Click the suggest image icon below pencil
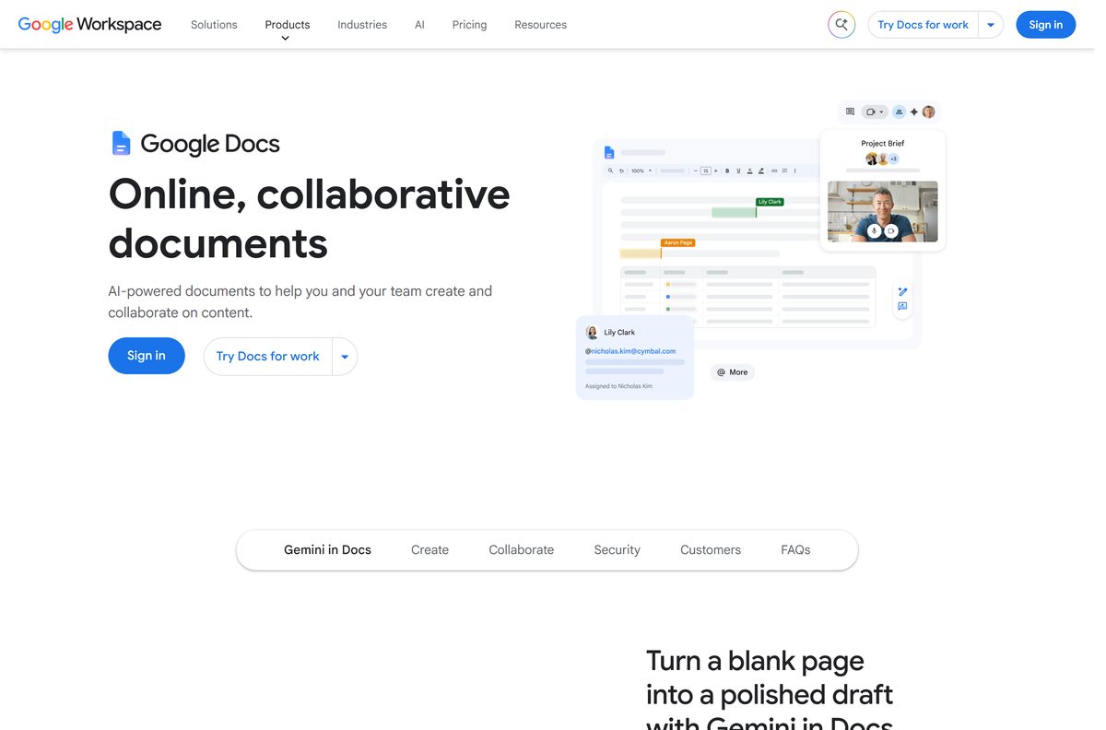Image resolution: width=1106 pixels, height=730 pixels. coord(902,307)
